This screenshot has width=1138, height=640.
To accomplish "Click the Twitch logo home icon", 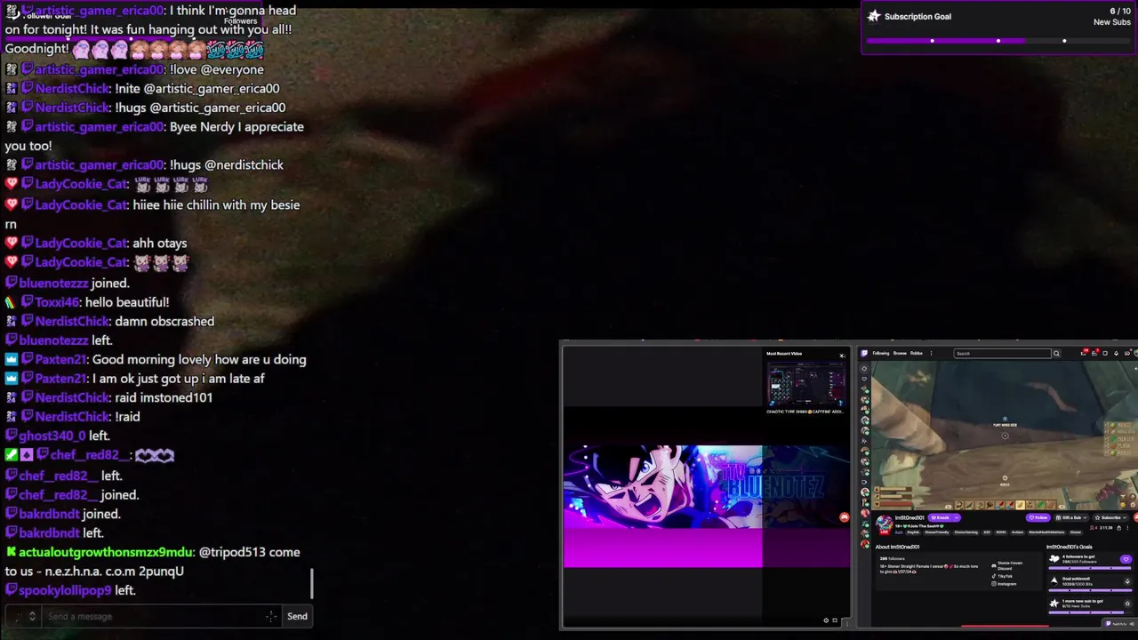I will (864, 353).
